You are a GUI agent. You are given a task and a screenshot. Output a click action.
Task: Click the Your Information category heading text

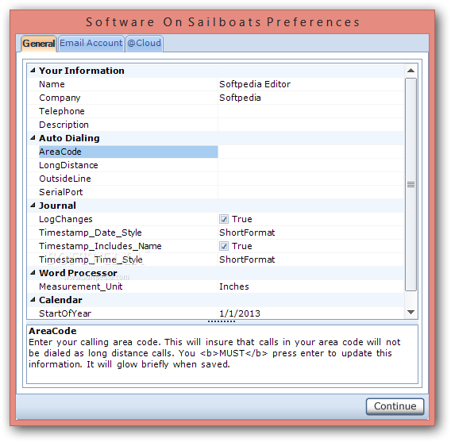[x=82, y=71]
